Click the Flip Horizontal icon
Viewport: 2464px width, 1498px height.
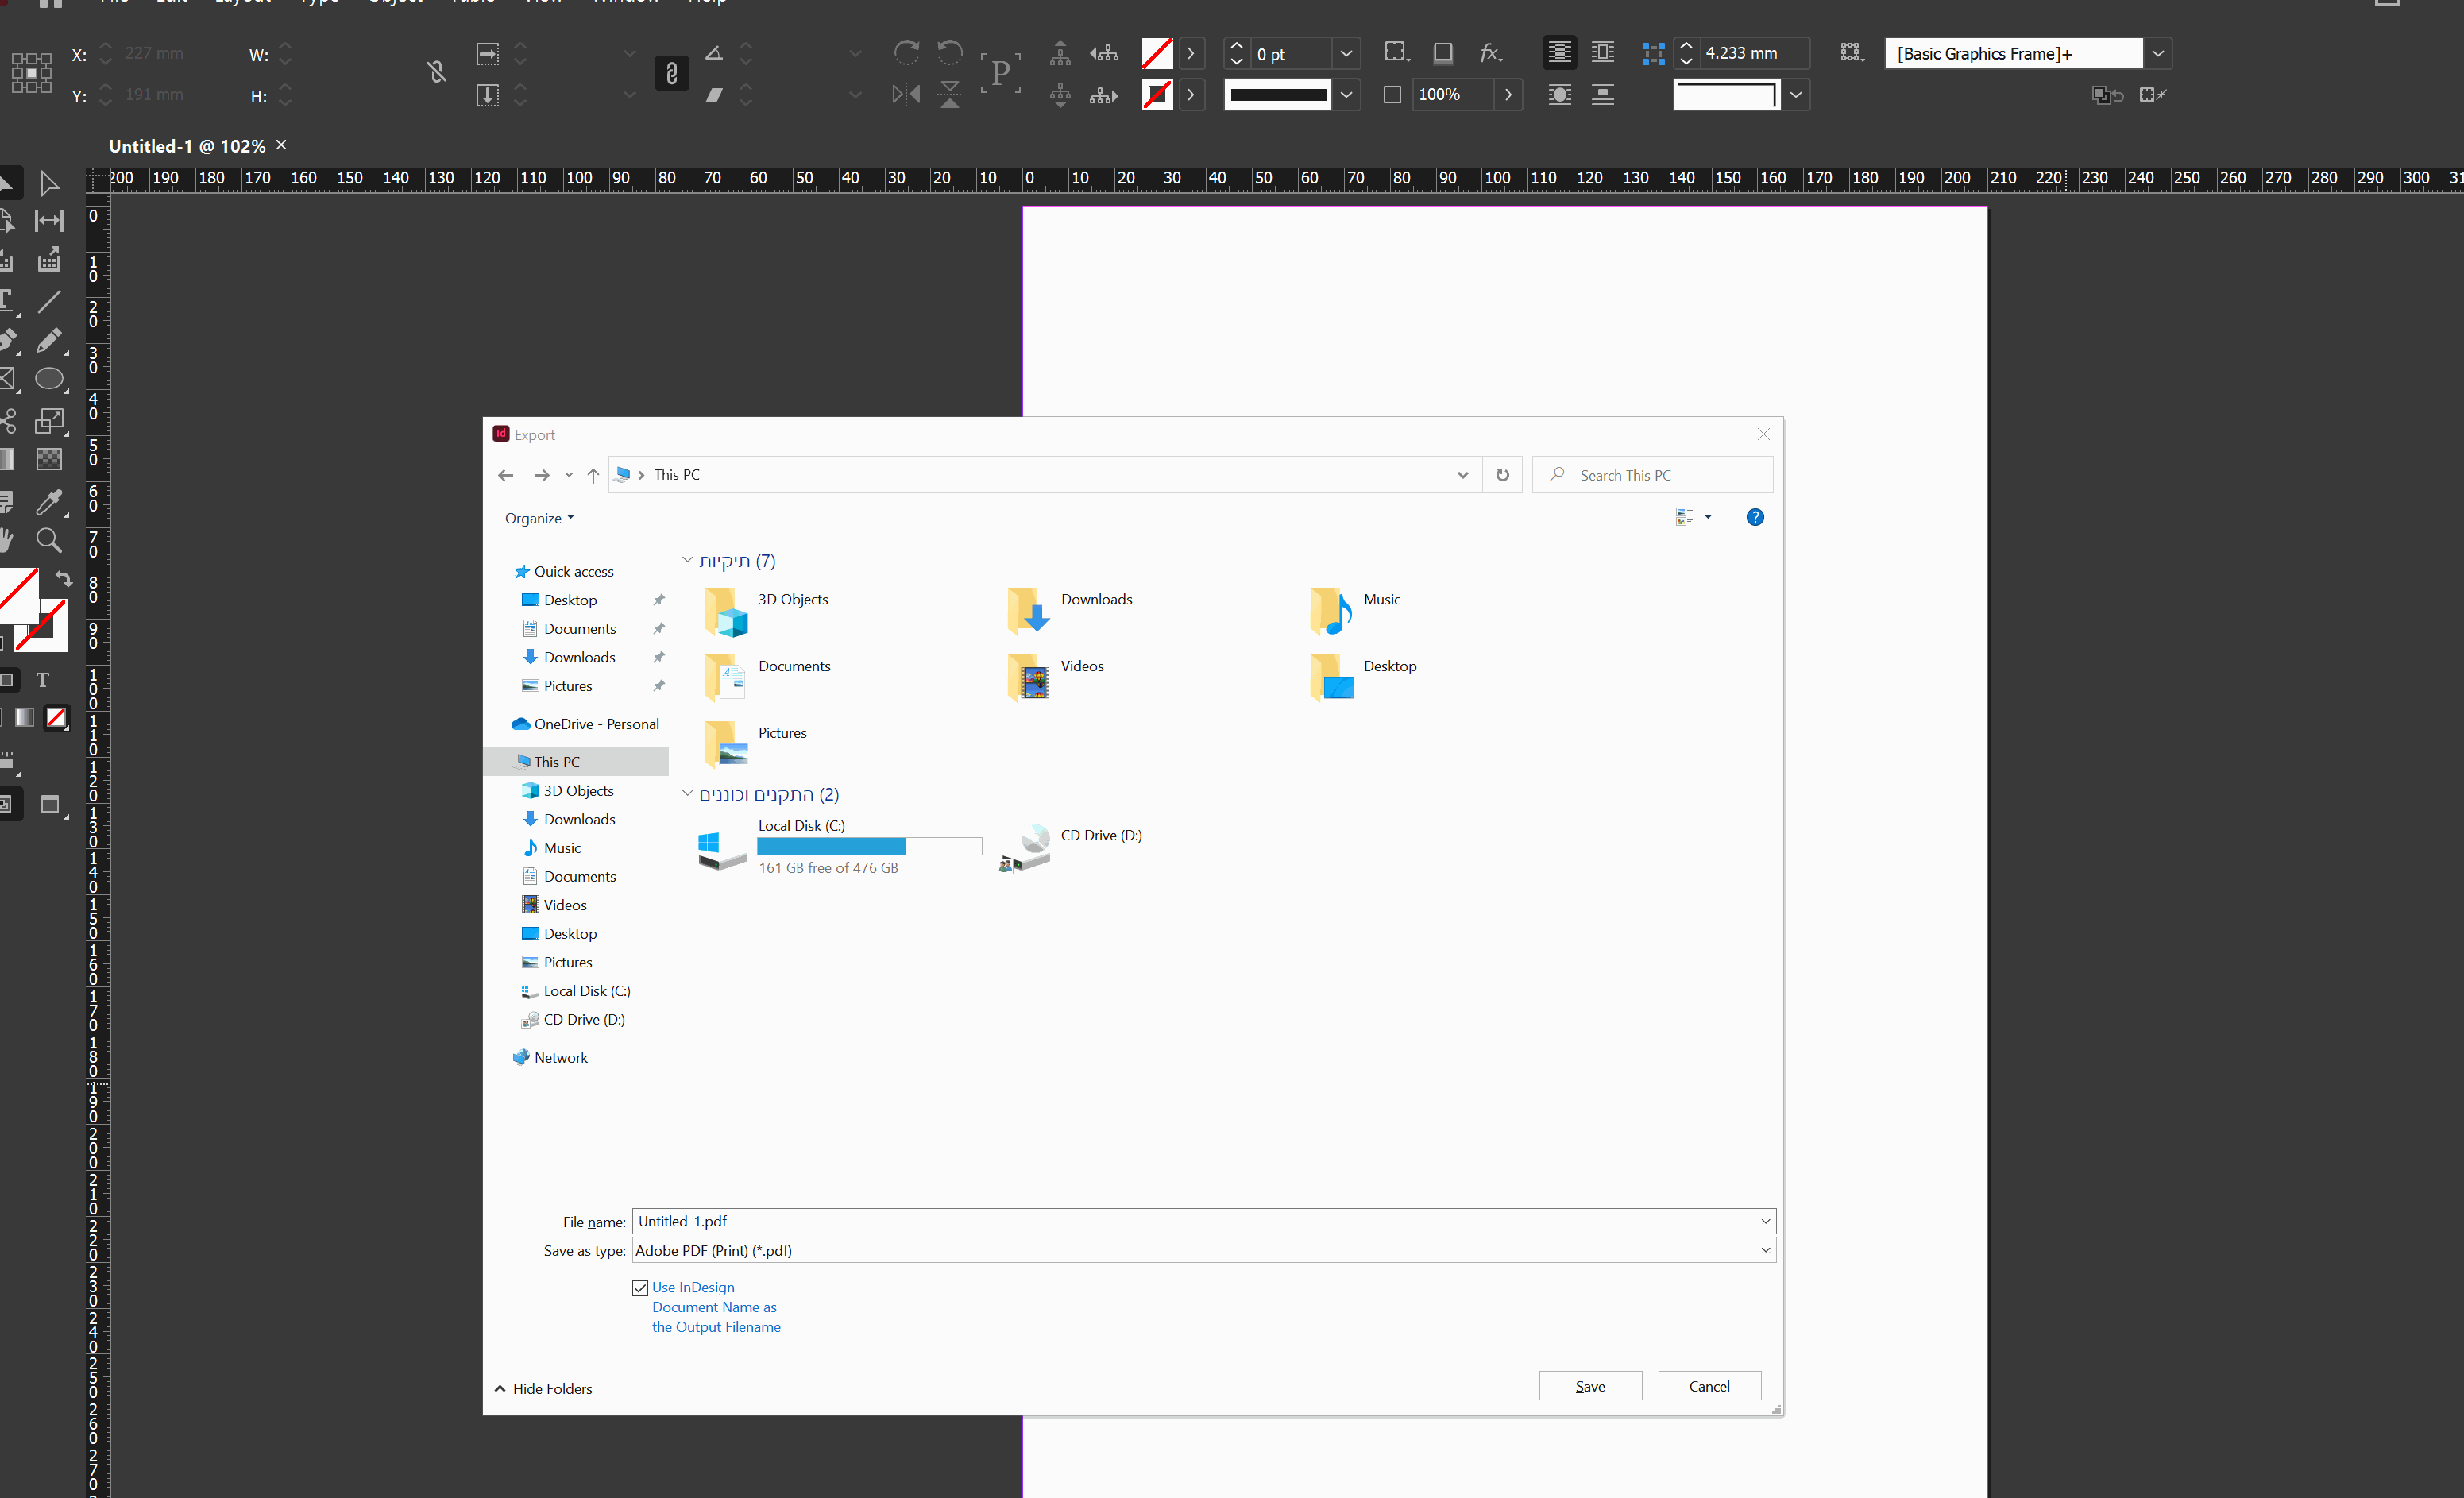tap(906, 95)
